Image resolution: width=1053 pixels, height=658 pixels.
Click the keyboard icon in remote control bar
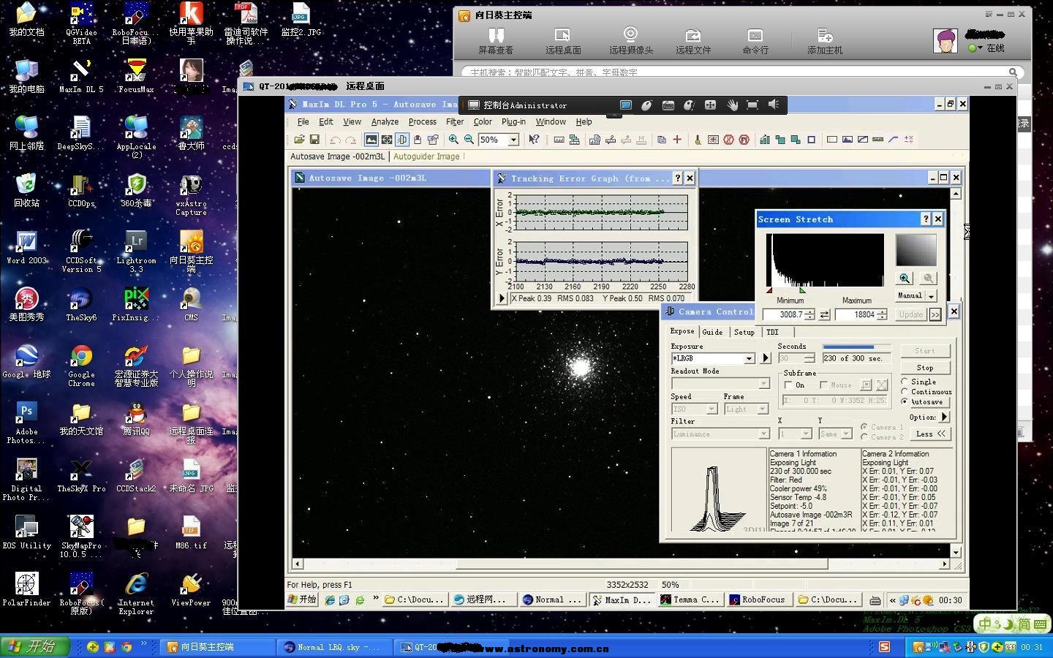(668, 105)
